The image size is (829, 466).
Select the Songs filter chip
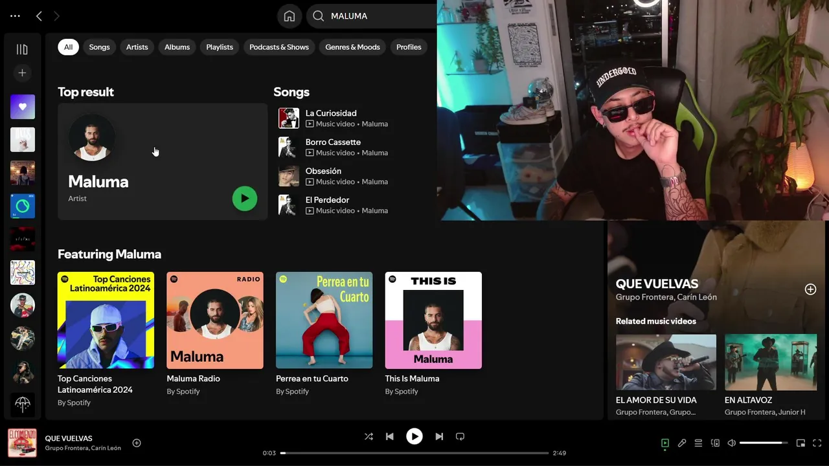tap(99, 47)
